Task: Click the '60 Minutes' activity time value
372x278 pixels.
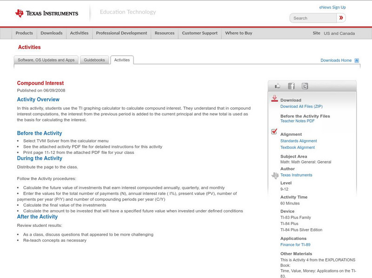Action: point(290,203)
